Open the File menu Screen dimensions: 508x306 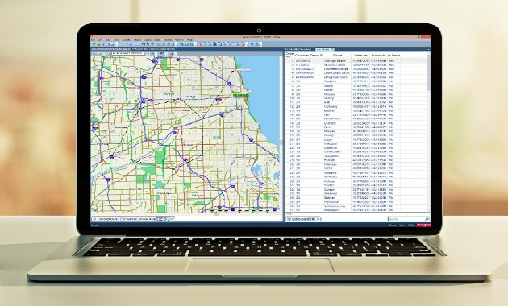click(x=93, y=40)
